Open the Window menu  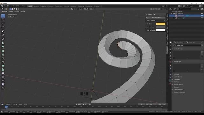click(18, 6)
